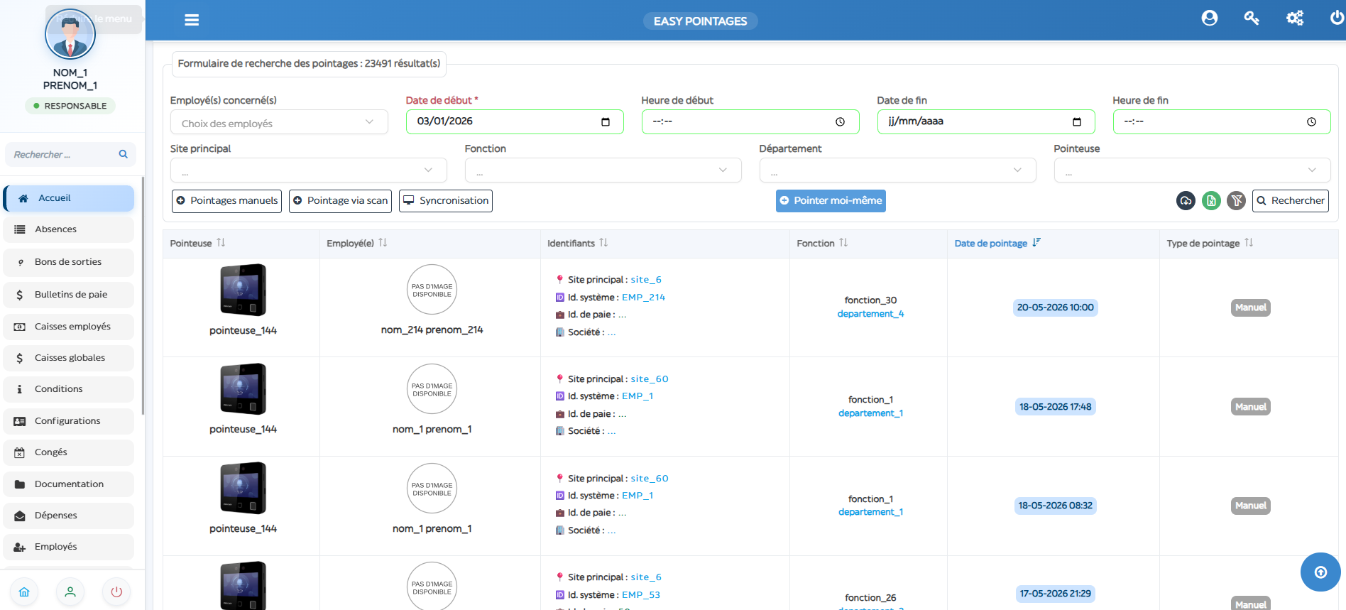Viewport: 1346px width, 610px height.
Task: Expand the Choix des employés dropdown
Action: [279, 122]
